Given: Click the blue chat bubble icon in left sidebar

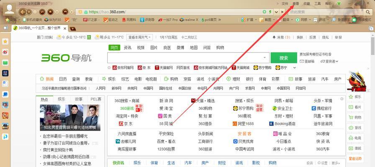Looking at the screenshot, I should (x=5, y=94).
